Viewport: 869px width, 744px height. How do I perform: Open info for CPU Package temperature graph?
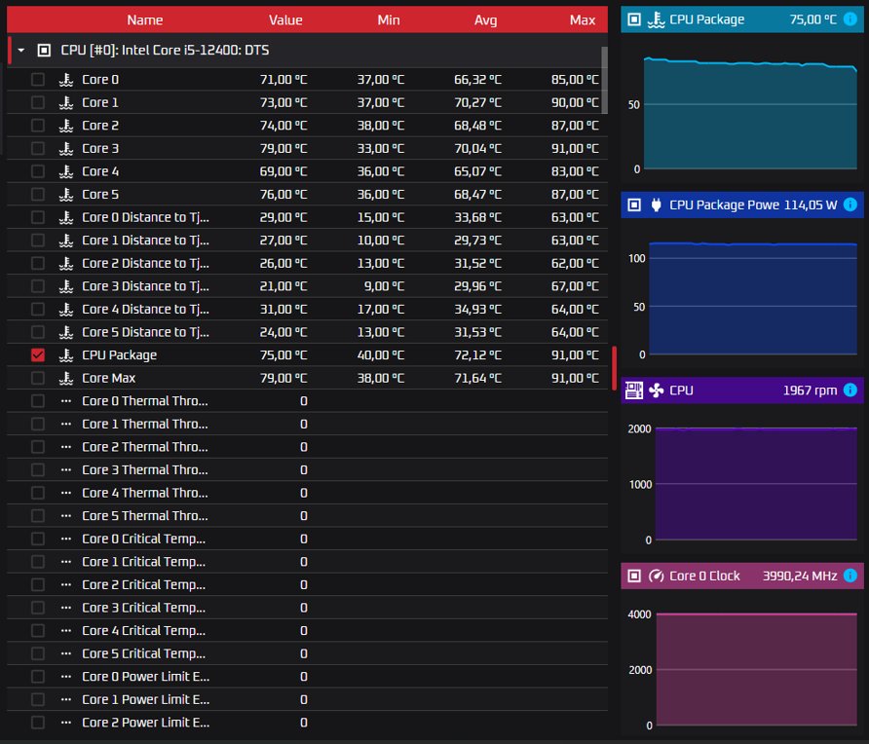[850, 19]
